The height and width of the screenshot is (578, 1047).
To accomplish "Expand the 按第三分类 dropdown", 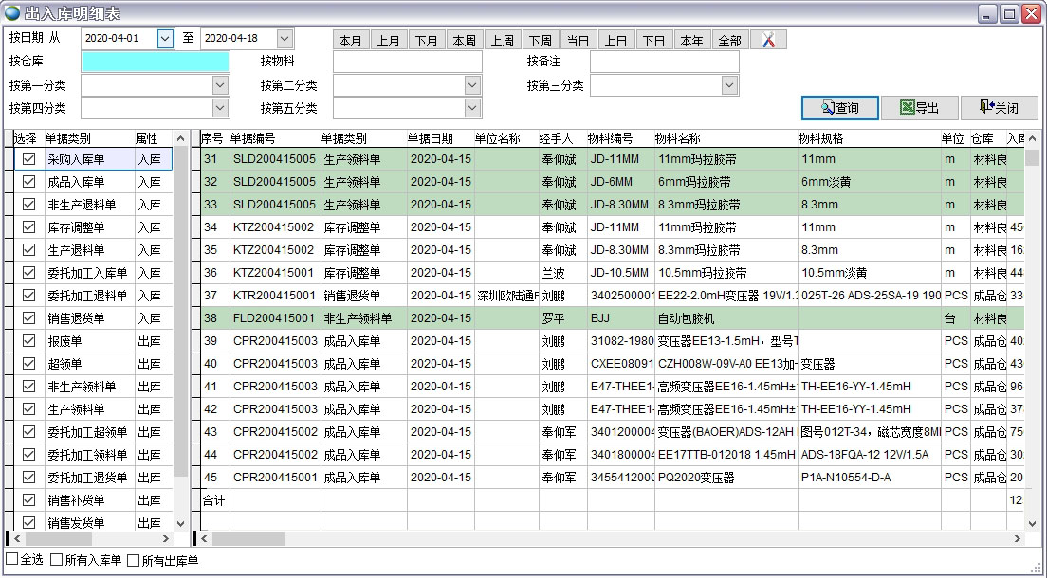I will (x=728, y=84).
